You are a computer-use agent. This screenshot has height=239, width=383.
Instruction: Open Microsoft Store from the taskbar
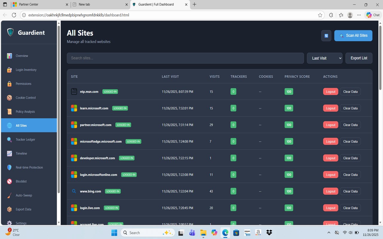pos(236,233)
